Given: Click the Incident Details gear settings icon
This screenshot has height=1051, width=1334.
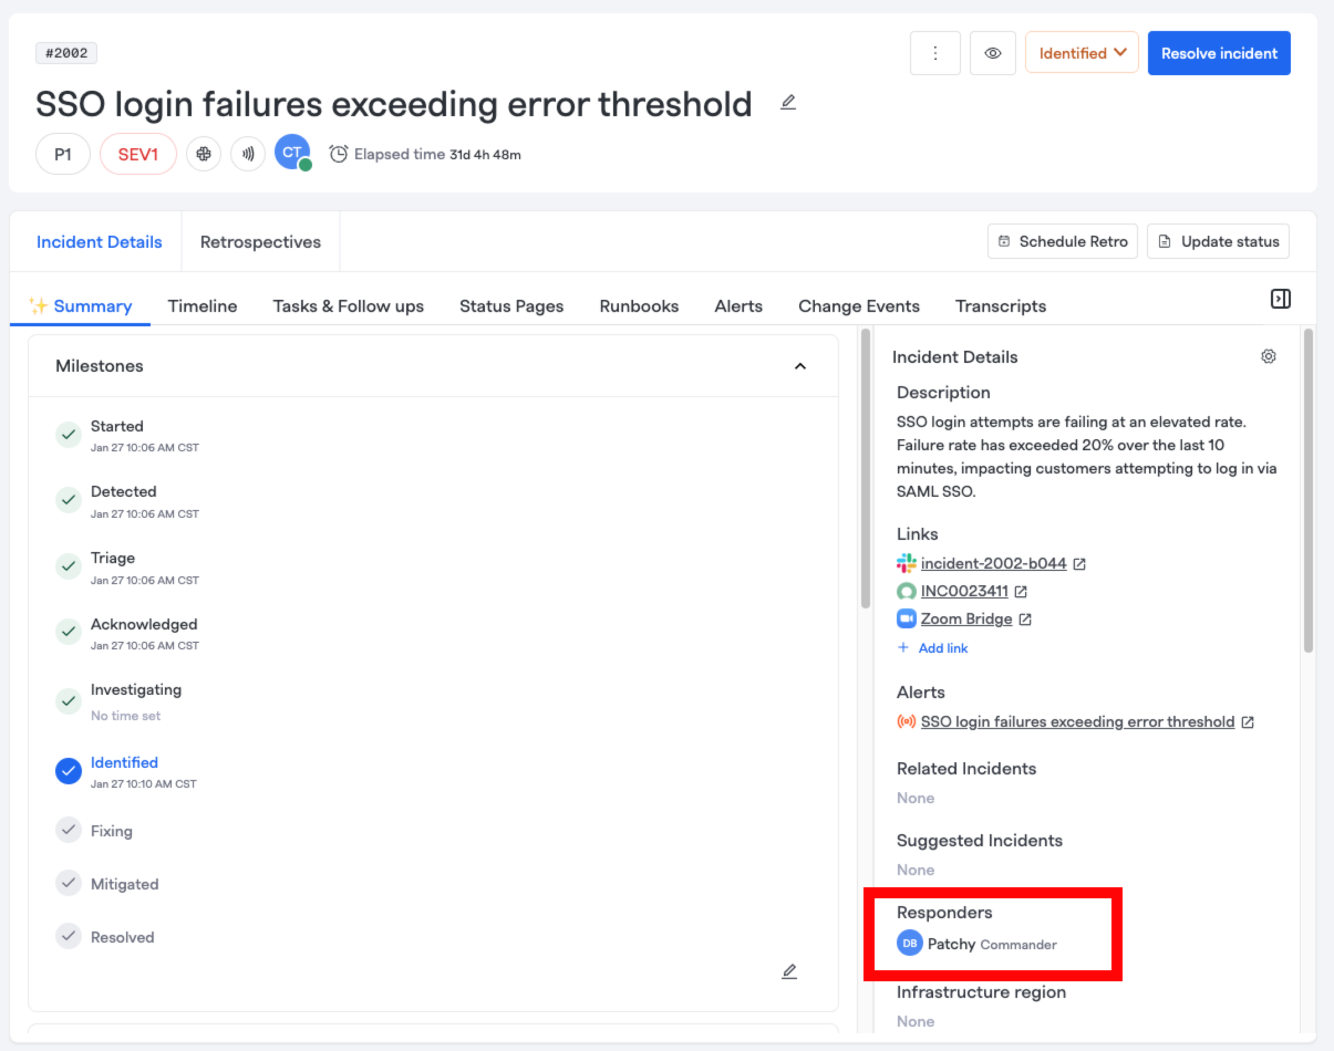Looking at the screenshot, I should (x=1268, y=356).
